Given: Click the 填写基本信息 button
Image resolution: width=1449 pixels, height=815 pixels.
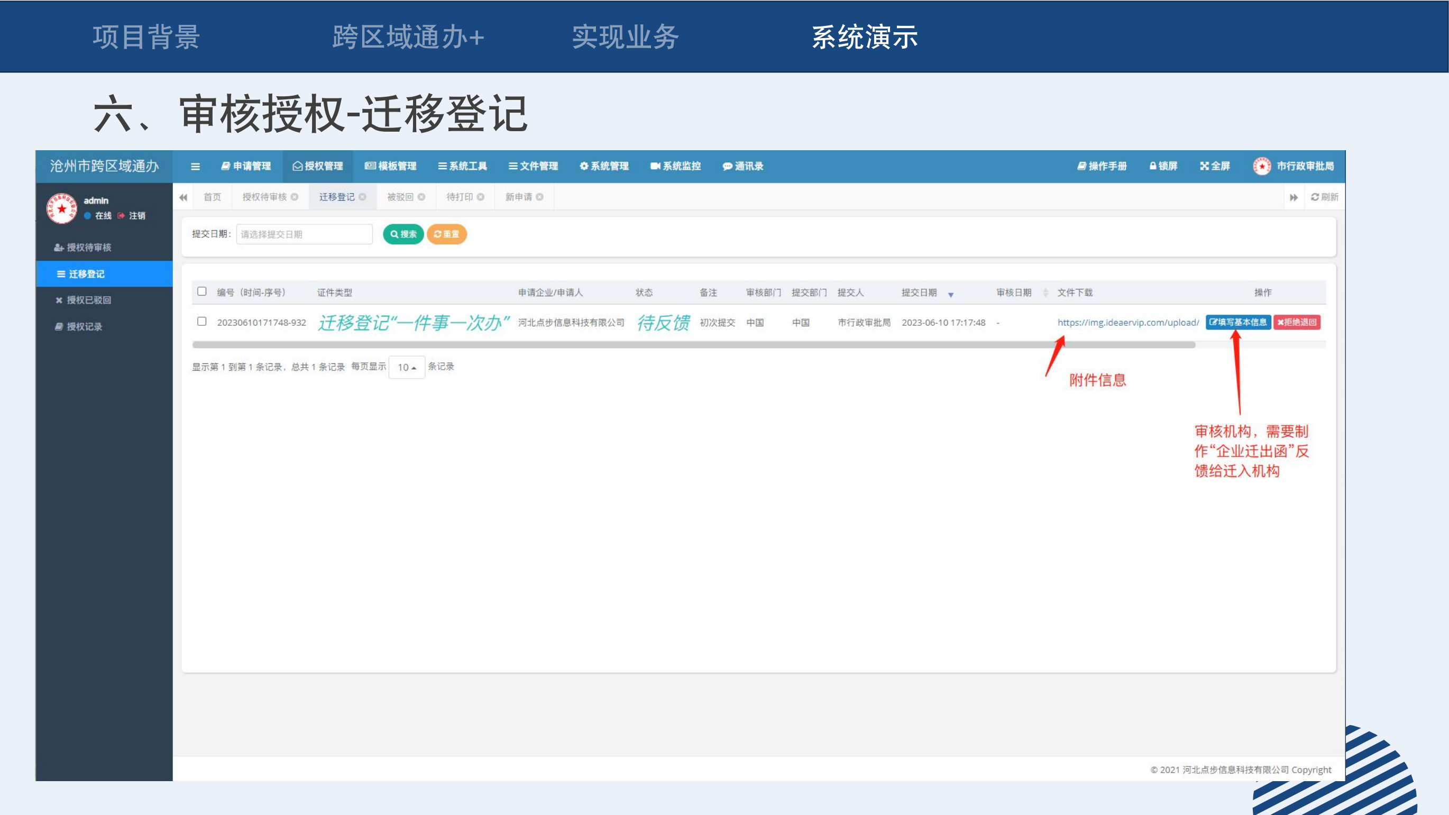Looking at the screenshot, I should coord(1237,322).
